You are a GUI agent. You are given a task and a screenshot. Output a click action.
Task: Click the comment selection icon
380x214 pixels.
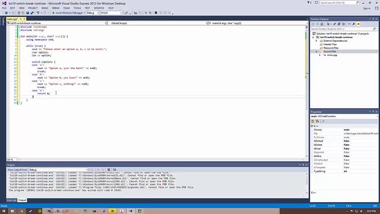click(146, 13)
